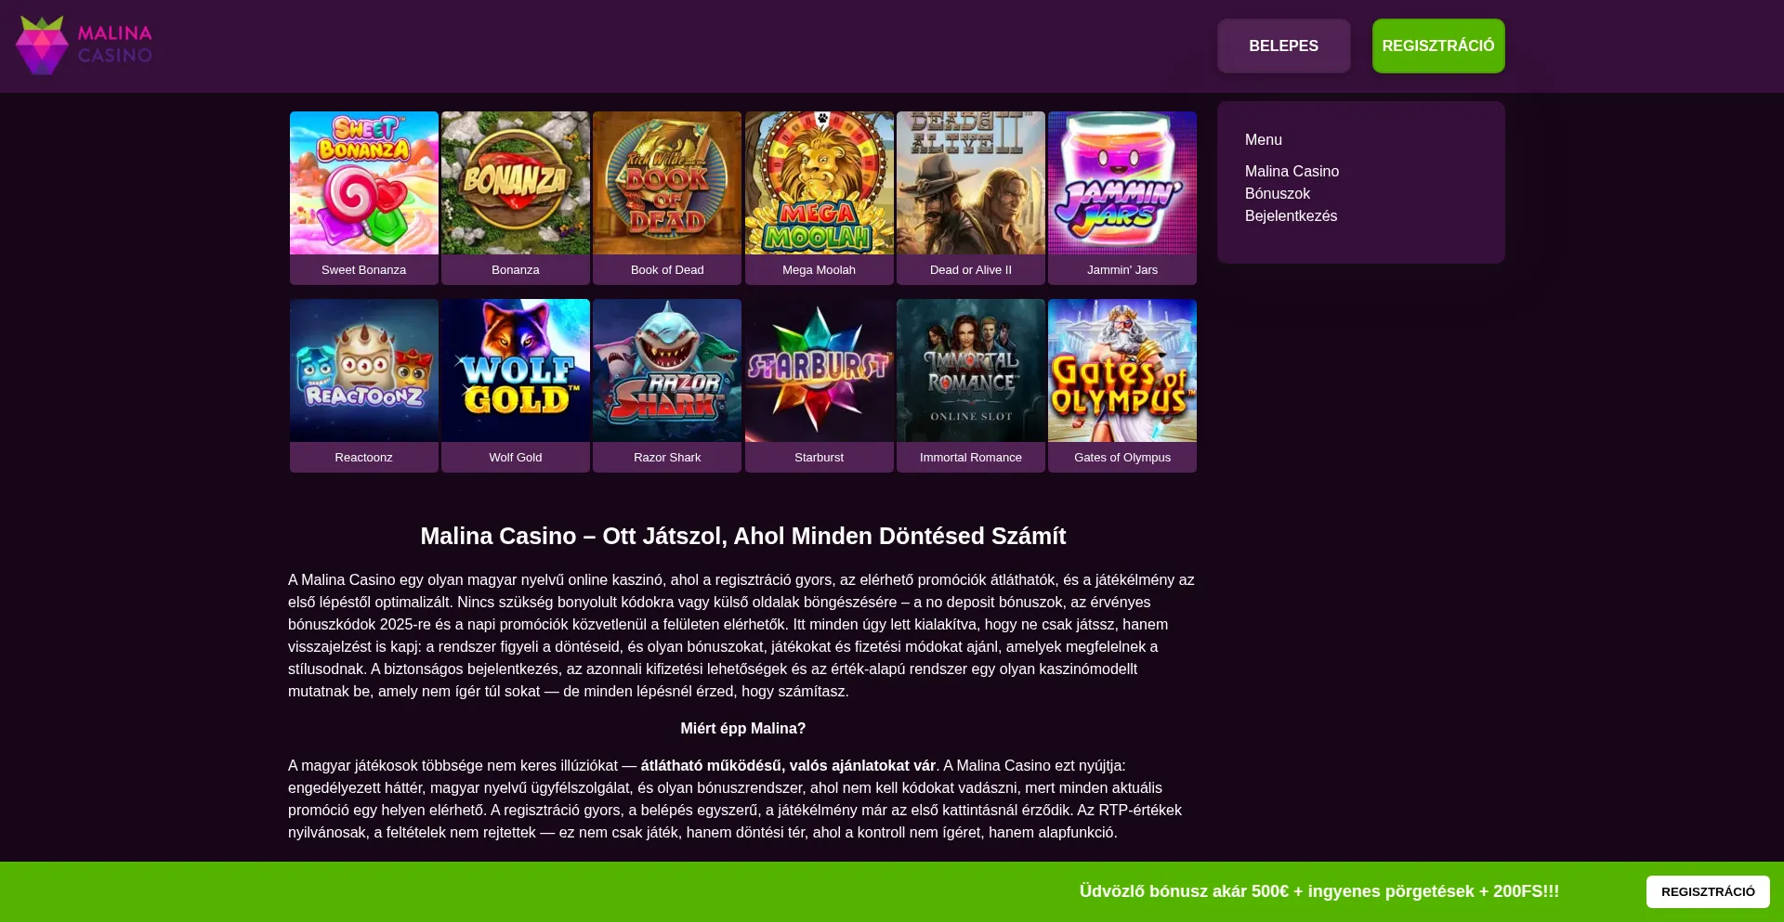
Task: Click the Malina Casino raspberry logo
Action: 84,45
